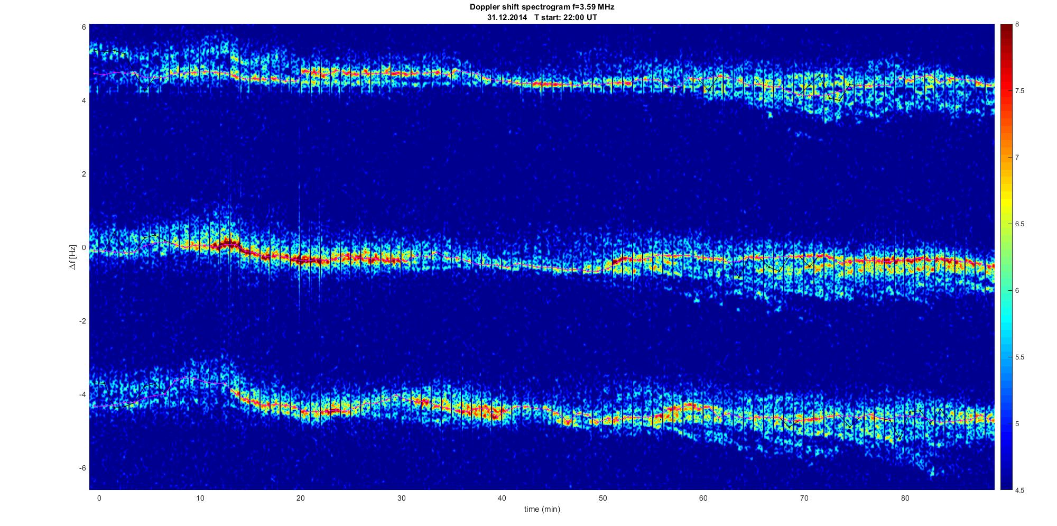The image size is (1057, 526).
Task: Click the x-axis tick label '20'
Action: (300, 498)
